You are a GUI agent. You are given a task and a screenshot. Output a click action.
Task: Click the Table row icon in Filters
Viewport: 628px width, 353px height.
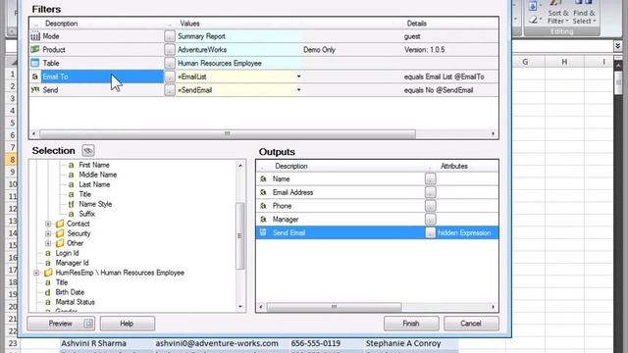[x=35, y=63]
